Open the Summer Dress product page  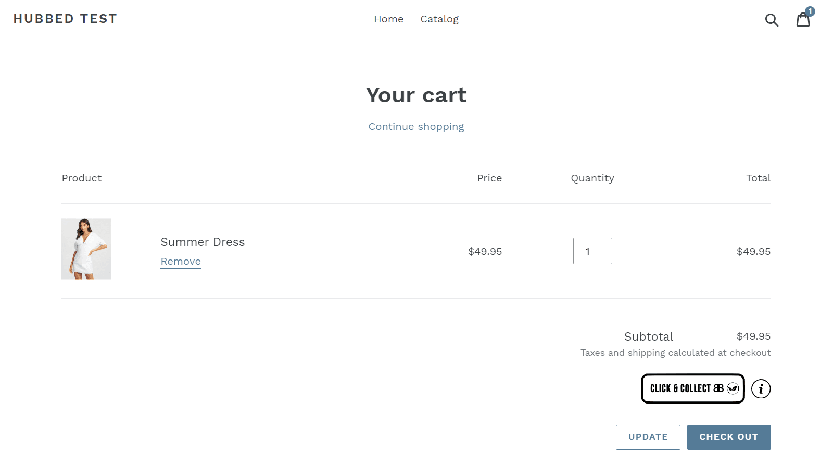pos(203,242)
